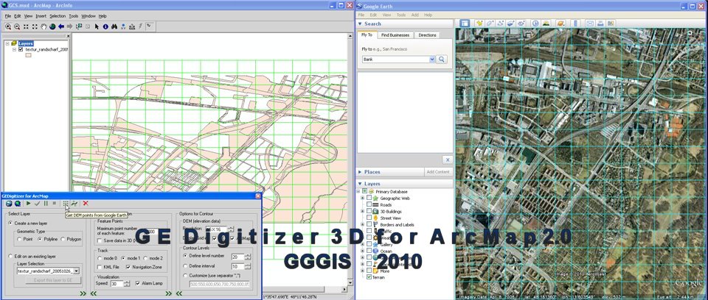Toggle visibility of textur_randscharf layer checkbox
The height and width of the screenshot is (300, 708).
point(21,49)
